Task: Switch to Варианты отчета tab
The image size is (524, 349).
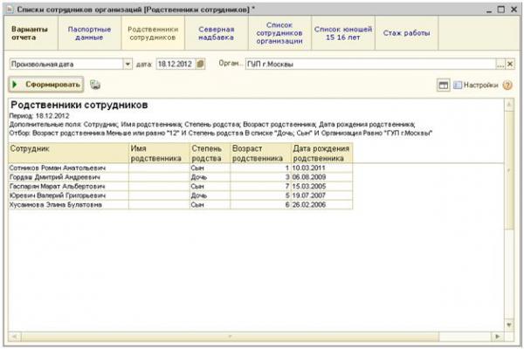Action: coord(30,33)
